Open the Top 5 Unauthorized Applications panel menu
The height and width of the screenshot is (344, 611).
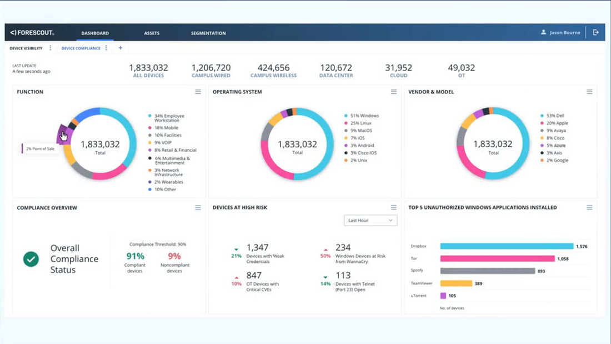tap(589, 207)
